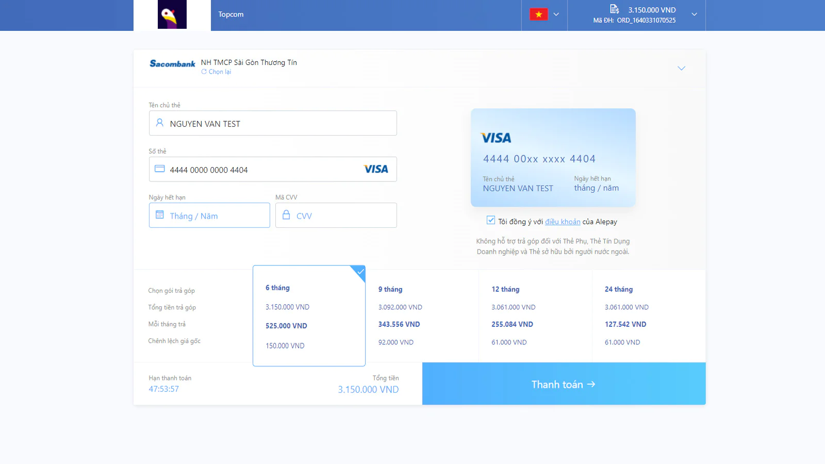This screenshot has height=464, width=825.
Task: Click the 127.542 VND monthly amount
Action: [625, 324]
